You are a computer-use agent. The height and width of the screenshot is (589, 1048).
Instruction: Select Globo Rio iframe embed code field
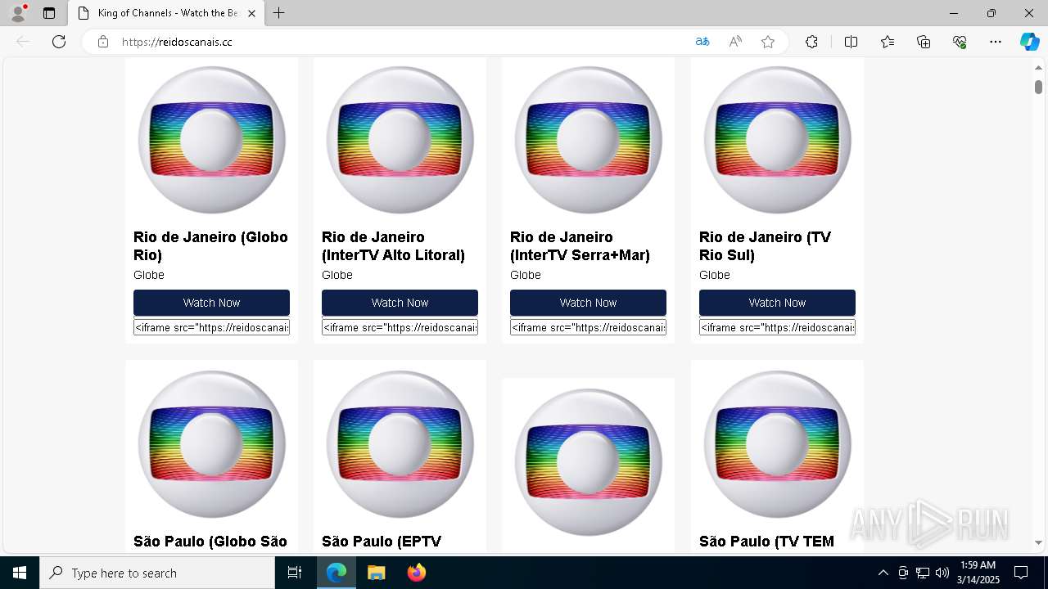[211, 327]
